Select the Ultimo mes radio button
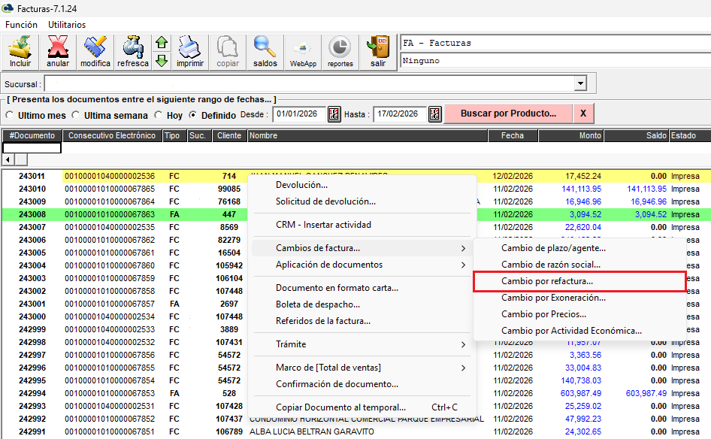This screenshot has height=439, width=711. 11,115
